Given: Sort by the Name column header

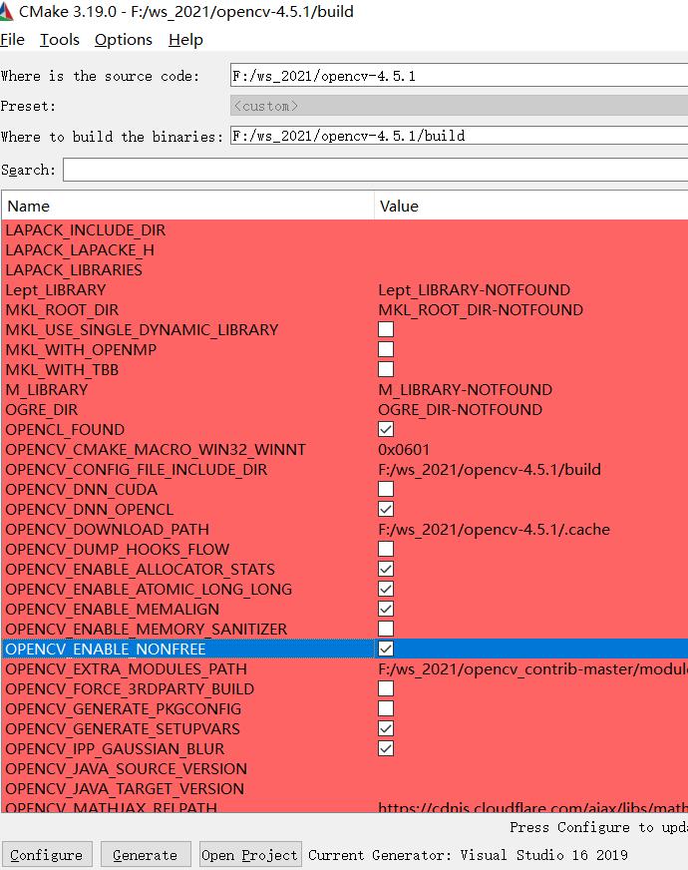Looking at the screenshot, I should click(x=188, y=206).
